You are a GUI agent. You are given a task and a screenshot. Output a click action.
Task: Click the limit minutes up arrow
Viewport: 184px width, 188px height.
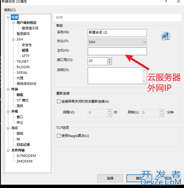[161, 111]
